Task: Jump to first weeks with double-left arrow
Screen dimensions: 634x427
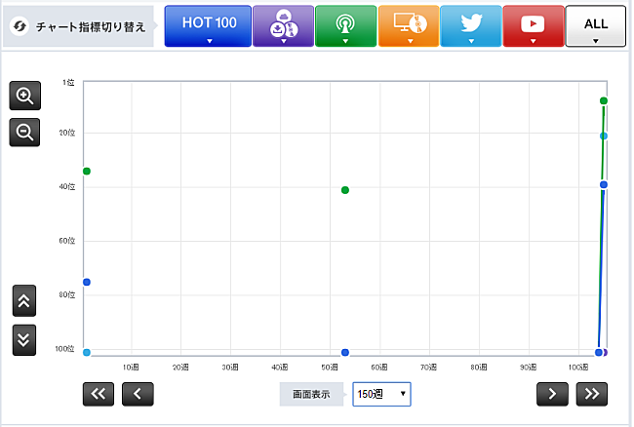Action: (99, 394)
